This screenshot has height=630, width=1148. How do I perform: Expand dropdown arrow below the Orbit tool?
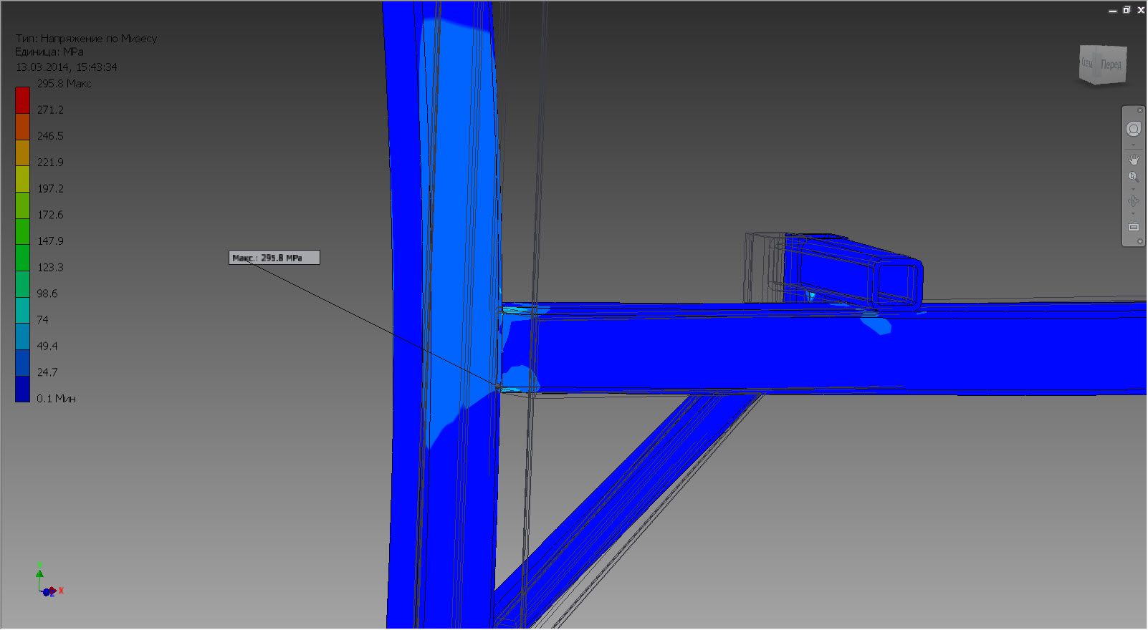pos(1133,213)
